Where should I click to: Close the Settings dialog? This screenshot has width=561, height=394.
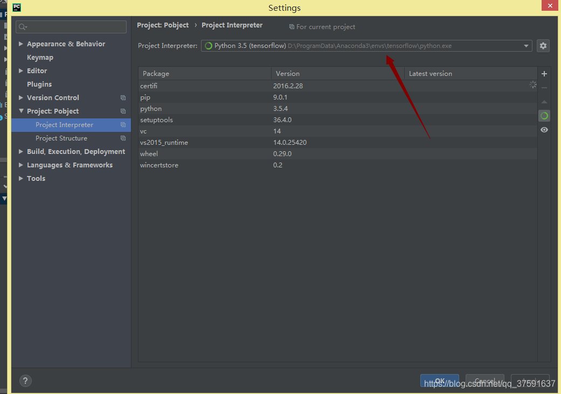[x=550, y=5]
